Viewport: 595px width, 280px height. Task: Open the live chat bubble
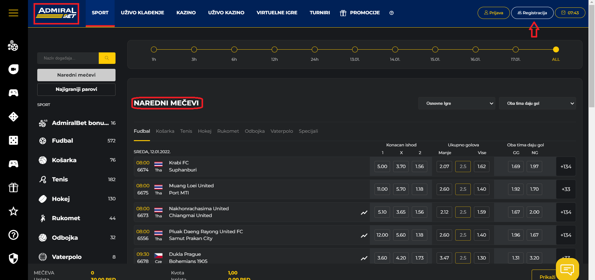567,269
